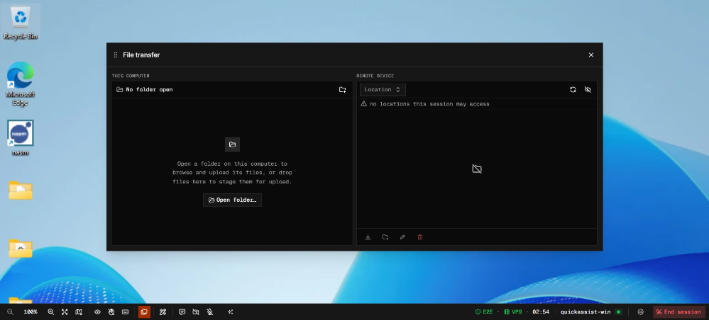Open the annotation pencil-ruler tool icon
This screenshot has height=320, width=709.
click(163, 312)
